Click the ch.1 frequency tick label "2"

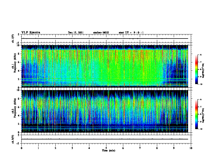coord(19,79)
